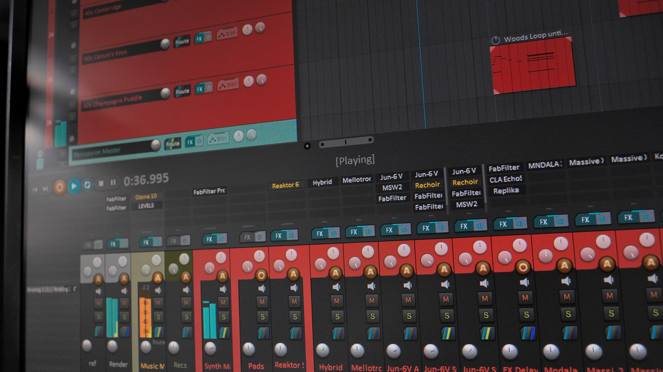Pause playback with the transport Pause button
Screen dimensions: 663x372
click(x=113, y=182)
